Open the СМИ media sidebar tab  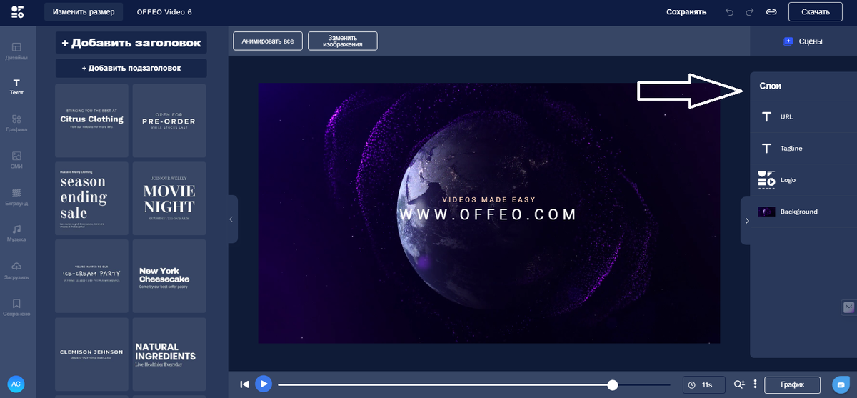tap(16, 160)
